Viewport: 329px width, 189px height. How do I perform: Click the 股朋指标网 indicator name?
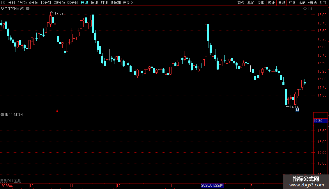coord(14,115)
